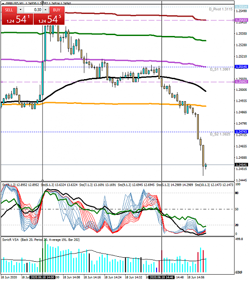Click the 1.24743 blue price tag
The image size is (249, 281).
(x=241, y=132)
